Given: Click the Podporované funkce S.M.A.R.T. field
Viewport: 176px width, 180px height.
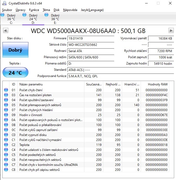Looking at the screenshot, I should [120, 76].
